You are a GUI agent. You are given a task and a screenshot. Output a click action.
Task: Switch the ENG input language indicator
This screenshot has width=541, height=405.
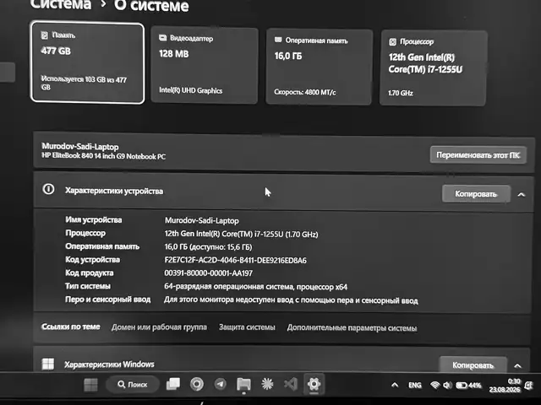click(415, 385)
